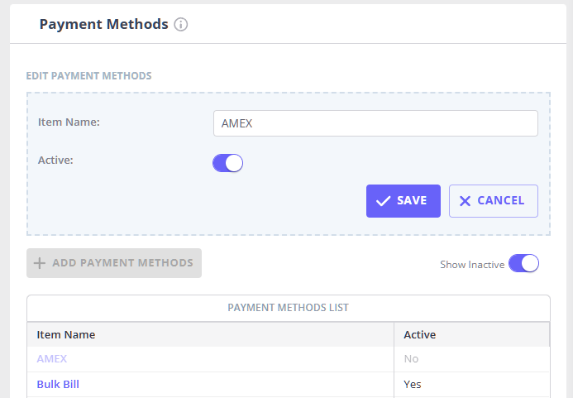This screenshot has width=573, height=398.
Task: Click the ADD PAYMENT METHODS label
Action: click(122, 263)
